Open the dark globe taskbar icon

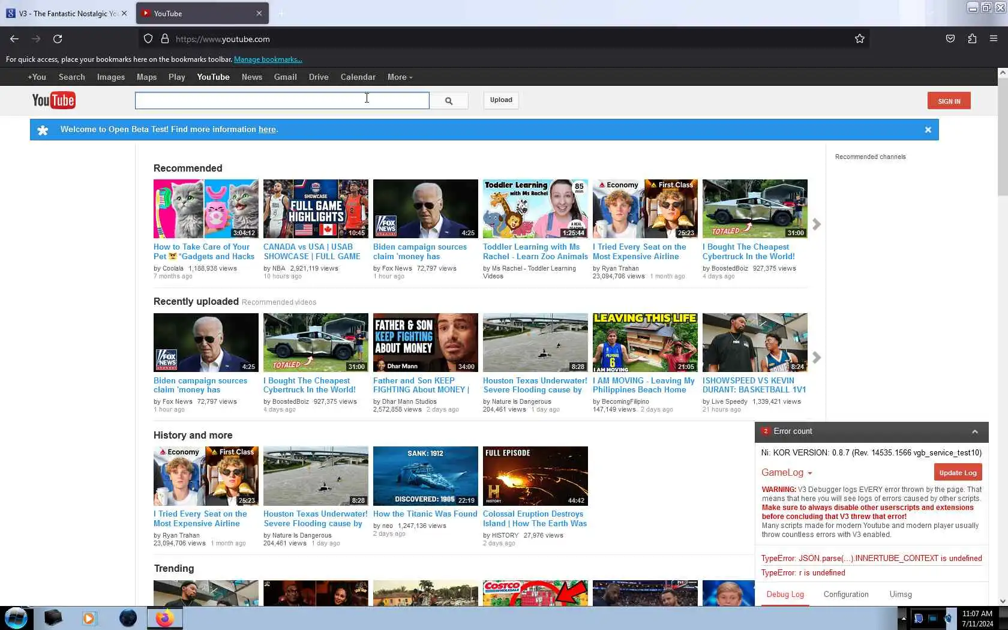[x=128, y=618]
